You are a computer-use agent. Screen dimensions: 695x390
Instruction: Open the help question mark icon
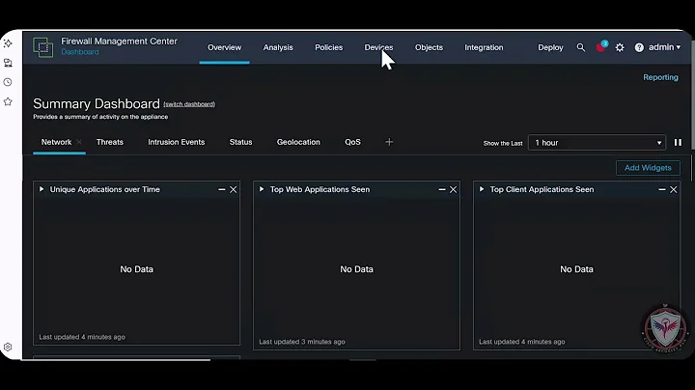[x=639, y=47]
